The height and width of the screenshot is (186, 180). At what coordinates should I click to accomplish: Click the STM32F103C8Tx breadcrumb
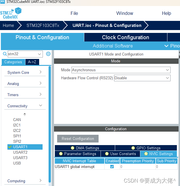tap(43, 25)
